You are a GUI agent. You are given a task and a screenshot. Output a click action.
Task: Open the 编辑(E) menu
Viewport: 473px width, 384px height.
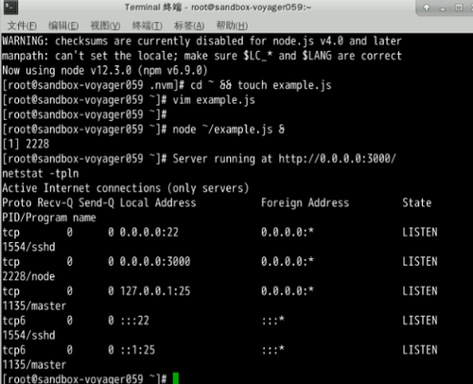63,26
